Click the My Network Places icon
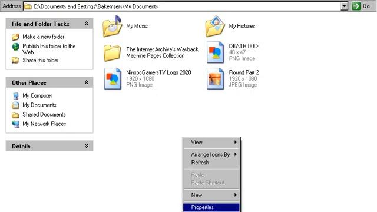The height and width of the screenshot is (212, 377). click(16, 124)
